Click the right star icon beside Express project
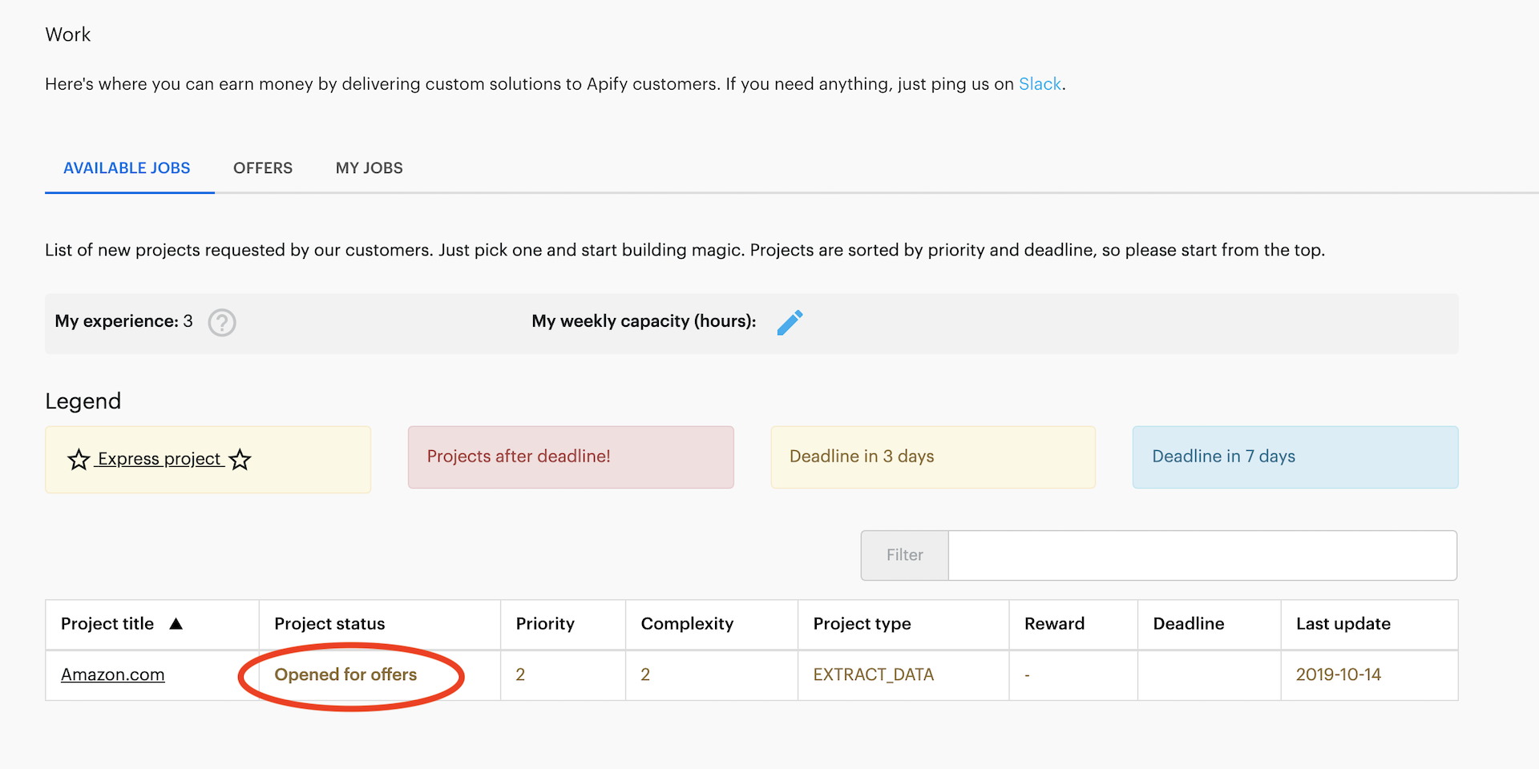Screen dimensions: 1539x769 click(239, 461)
